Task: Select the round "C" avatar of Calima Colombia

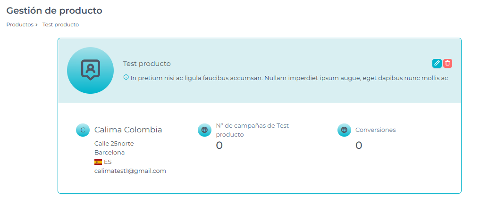Action: point(83,130)
